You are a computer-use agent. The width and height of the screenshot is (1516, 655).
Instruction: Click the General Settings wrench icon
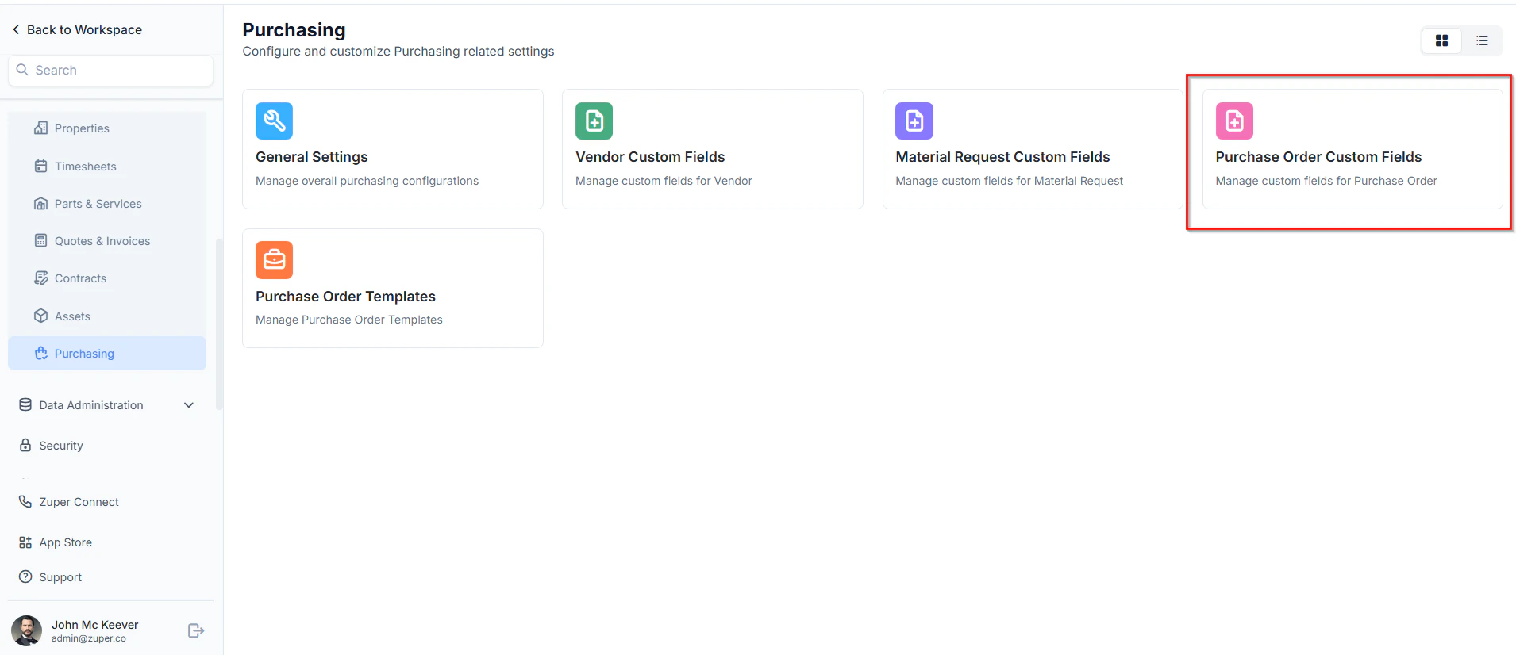coord(274,121)
